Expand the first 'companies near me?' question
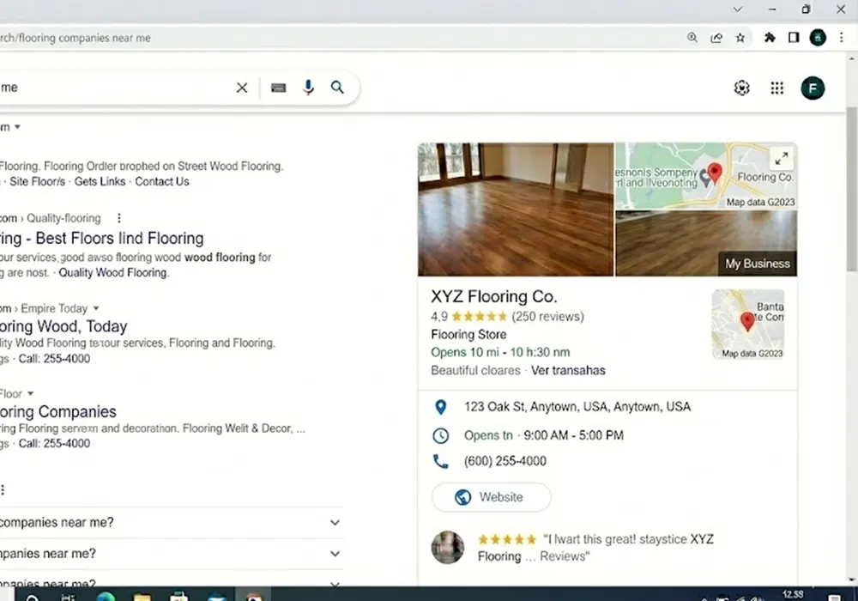The image size is (858, 601). (335, 522)
